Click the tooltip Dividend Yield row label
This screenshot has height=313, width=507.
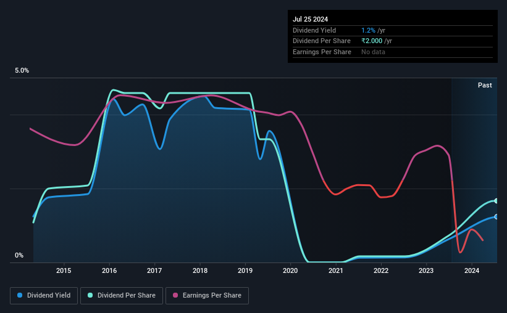coord(314,30)
